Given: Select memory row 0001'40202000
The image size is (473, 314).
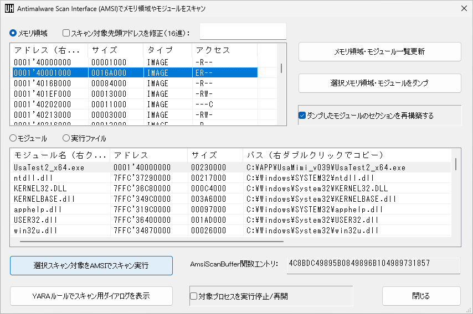Looking at the screenshot, I should click(135, 104).
